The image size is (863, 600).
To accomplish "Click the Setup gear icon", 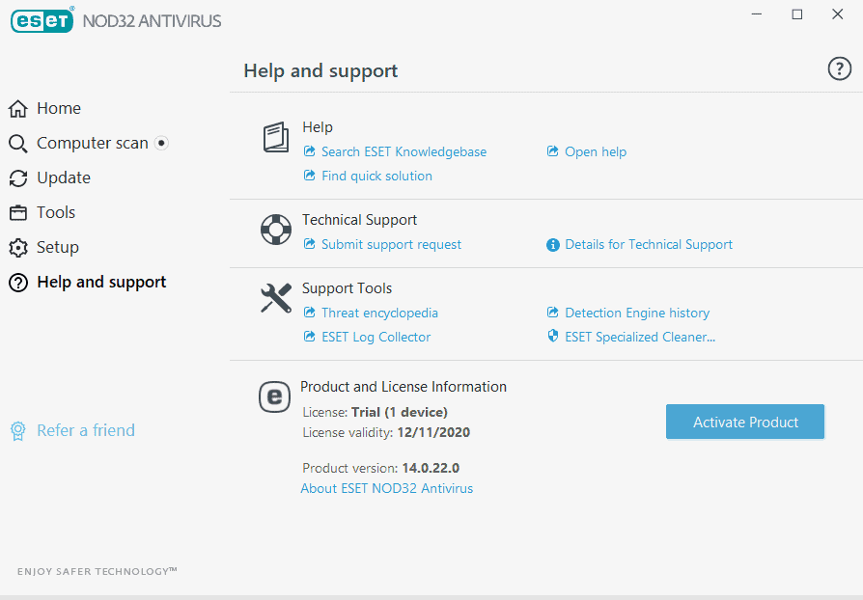I will tap(16, 247).
